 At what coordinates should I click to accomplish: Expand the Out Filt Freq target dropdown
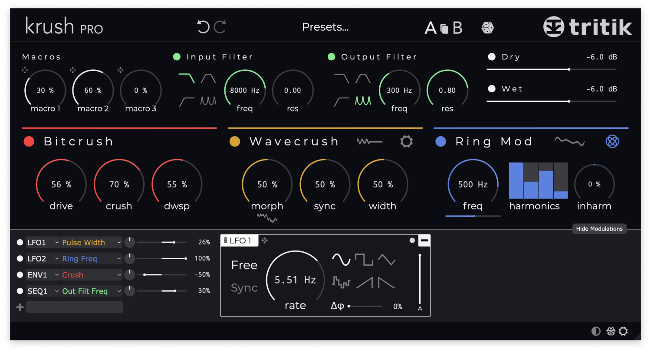[x=91, y=291]
